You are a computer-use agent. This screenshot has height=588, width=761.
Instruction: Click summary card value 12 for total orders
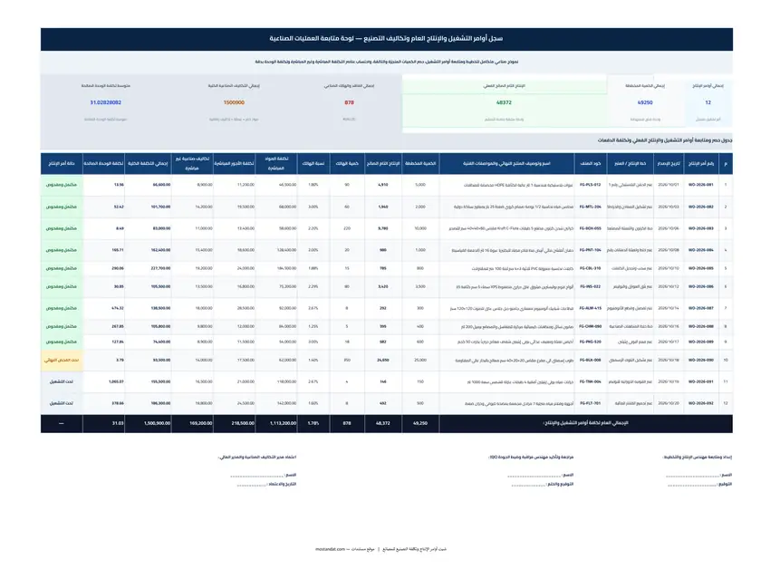click(x=708, y=102)
